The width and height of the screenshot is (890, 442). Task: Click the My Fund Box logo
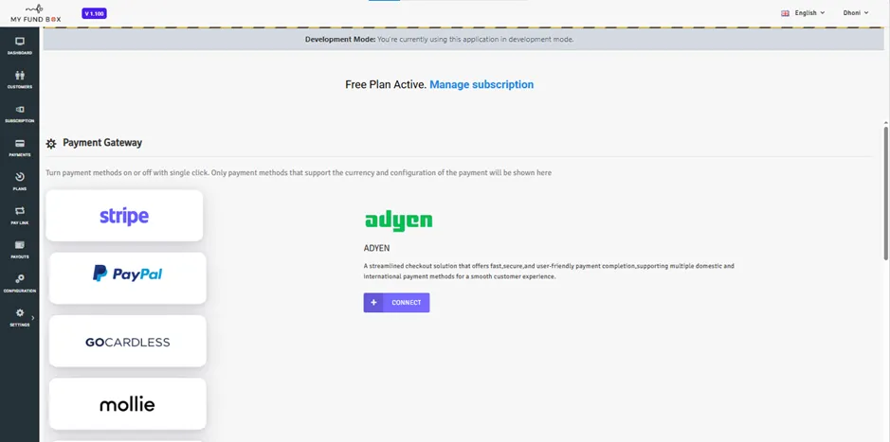[x=35, y=13]
